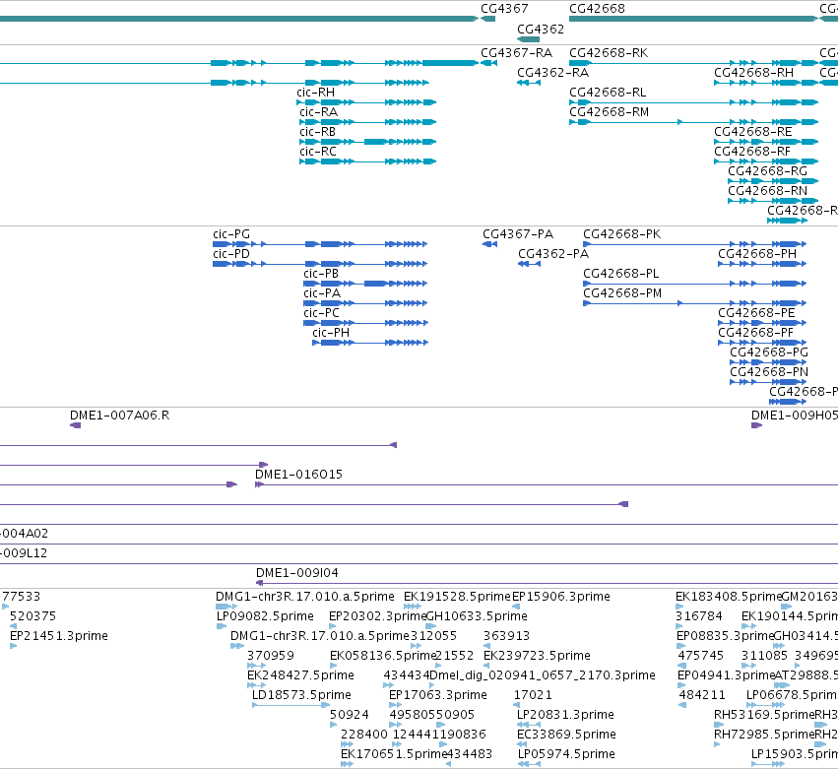Viewport: 838px width, 769px height.
Task: Select the CG42668-PF protein label
Action: [x=755, y=333]
